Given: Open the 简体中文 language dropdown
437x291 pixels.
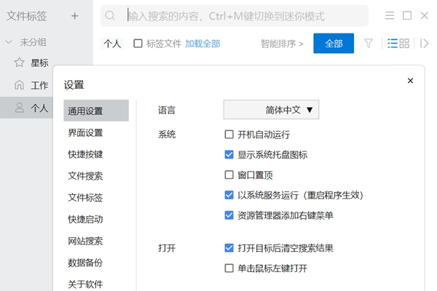Looking at the screenshot, I should (x=271, y=110).
